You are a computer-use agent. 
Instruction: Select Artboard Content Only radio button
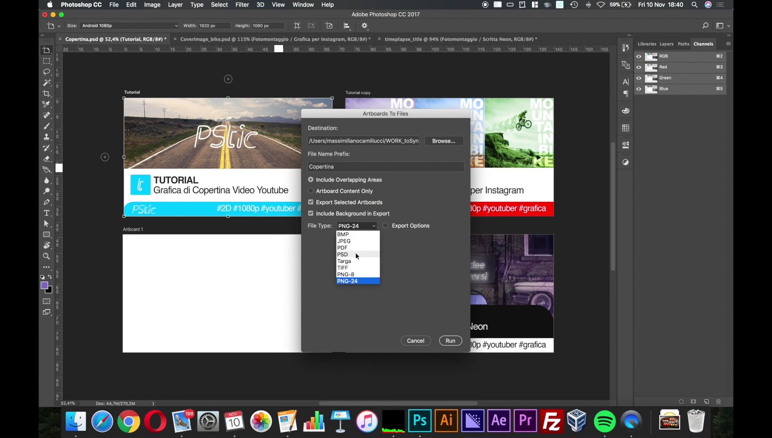[x=310, y=191]
